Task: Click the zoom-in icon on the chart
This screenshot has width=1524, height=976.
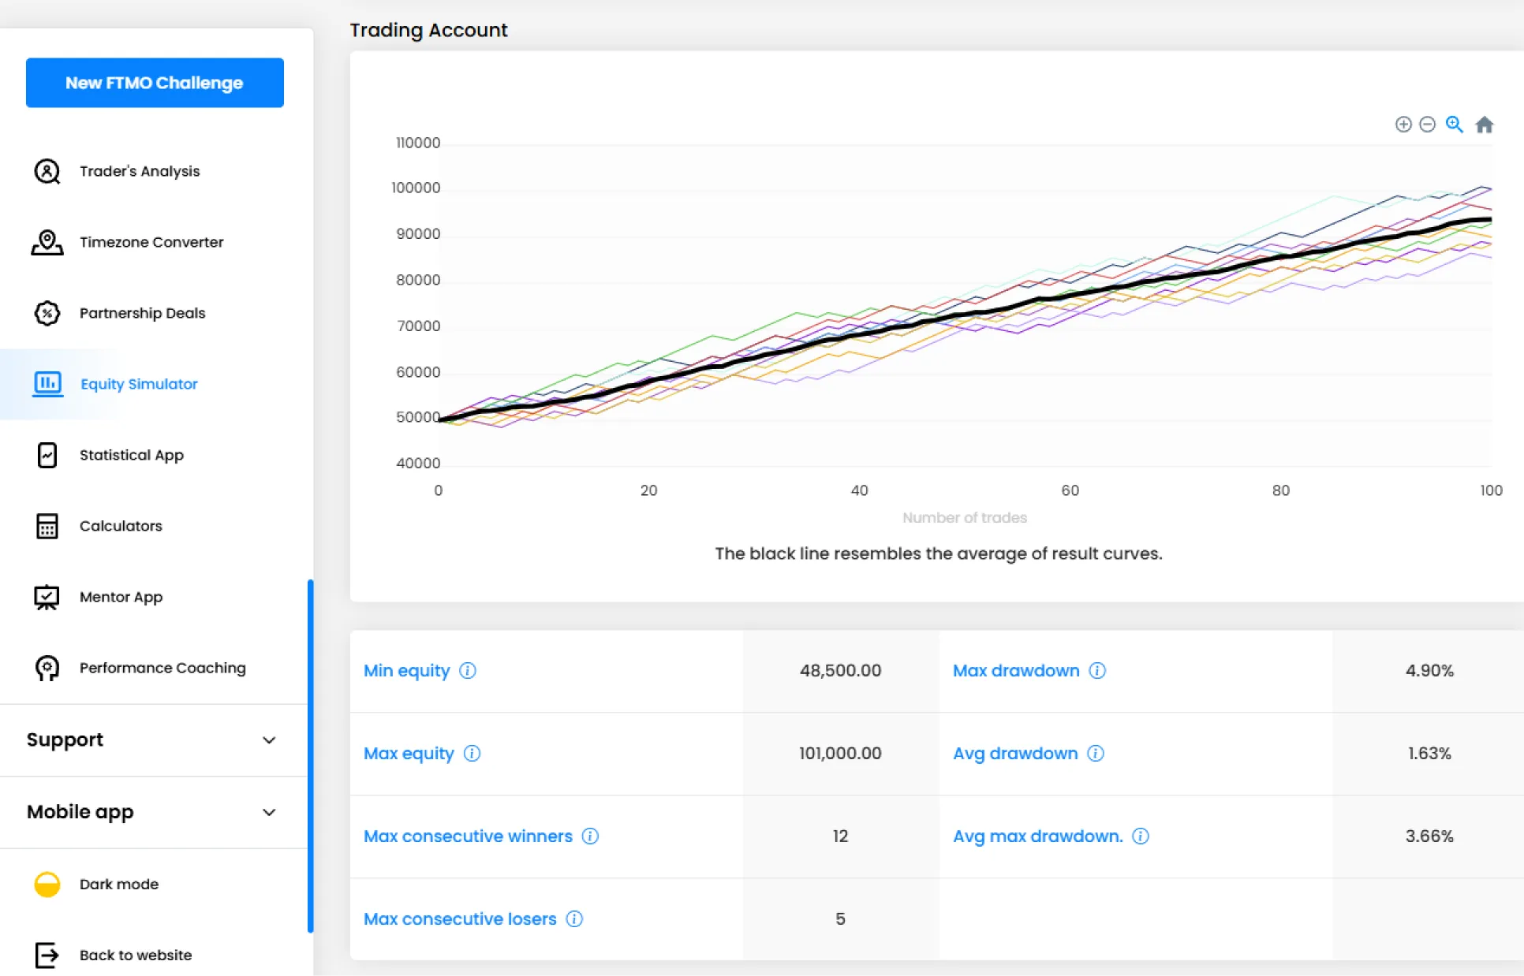Action: (1403, 125)
